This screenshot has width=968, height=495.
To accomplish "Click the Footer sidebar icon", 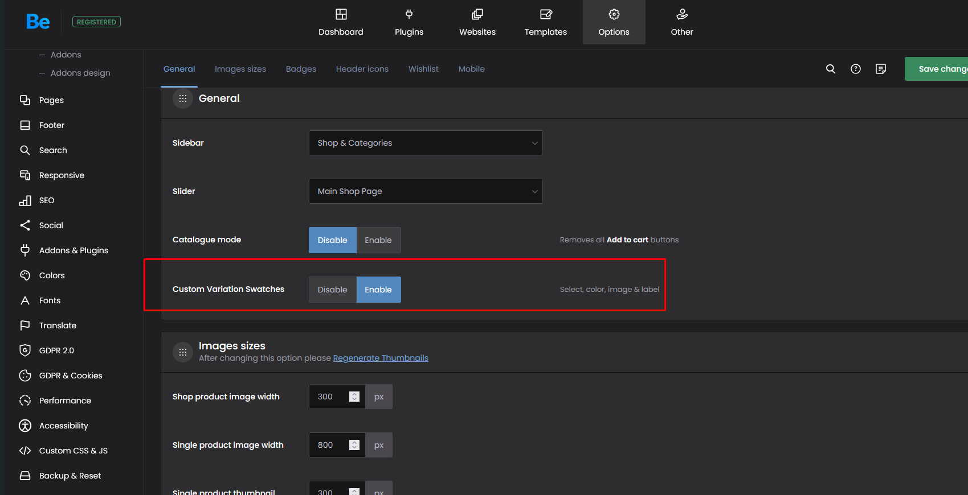I will click(x=25, y=125).
